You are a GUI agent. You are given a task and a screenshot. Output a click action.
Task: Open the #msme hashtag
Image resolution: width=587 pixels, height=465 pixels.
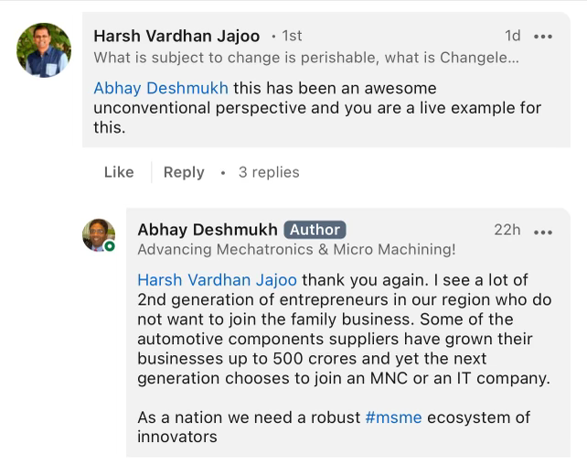click(x=393, y=417)
